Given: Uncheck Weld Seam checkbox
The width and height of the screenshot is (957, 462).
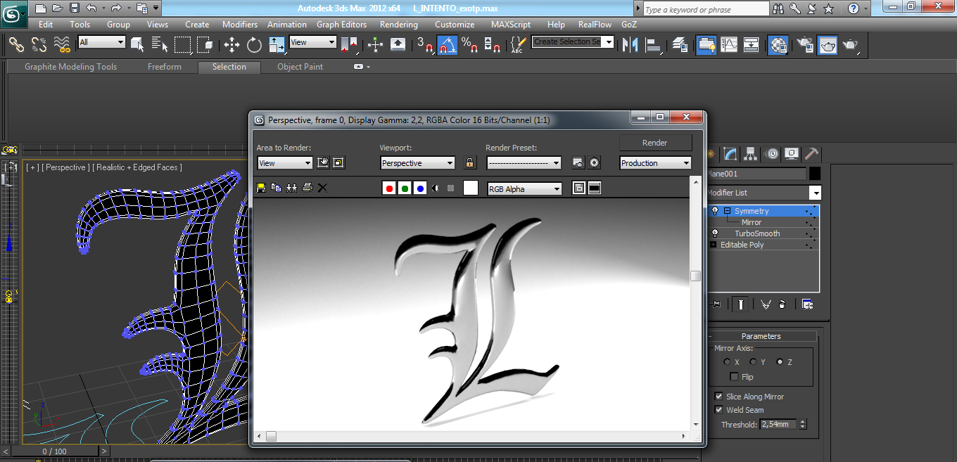Looking at the screenshot, I should 719,410.
